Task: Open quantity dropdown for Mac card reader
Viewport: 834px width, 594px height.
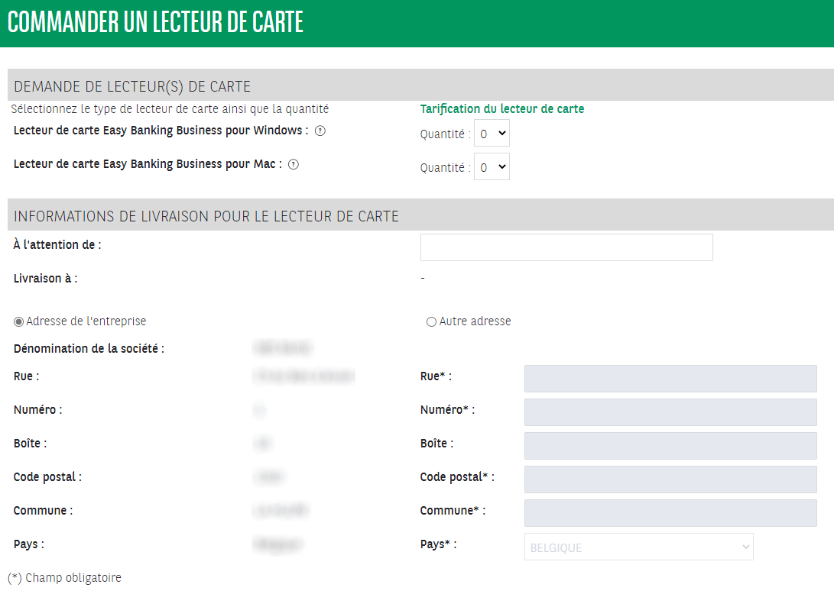Action: click(492, 167)
